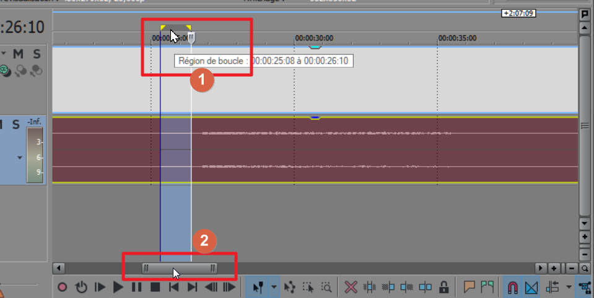
Task: Click the padlock Lock icon
Action: tap(443, 287)
